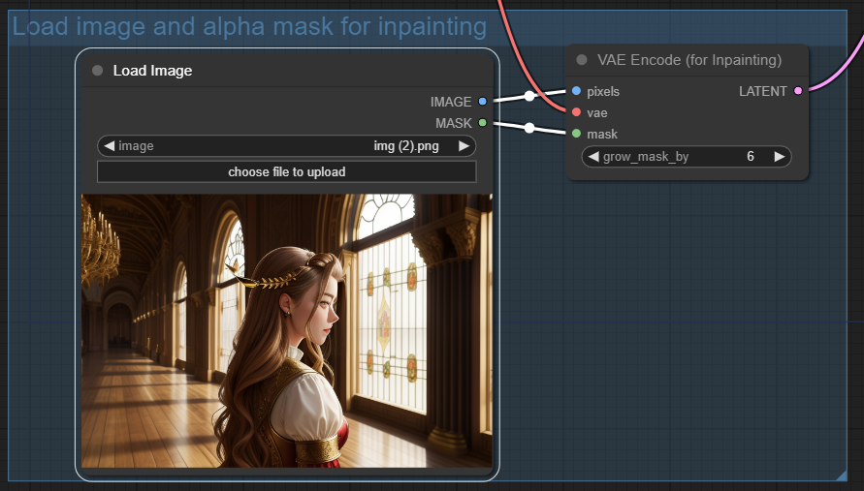Select the Load Image node title bar
Screen dimensions: 864x491
(x=286, y=71)
